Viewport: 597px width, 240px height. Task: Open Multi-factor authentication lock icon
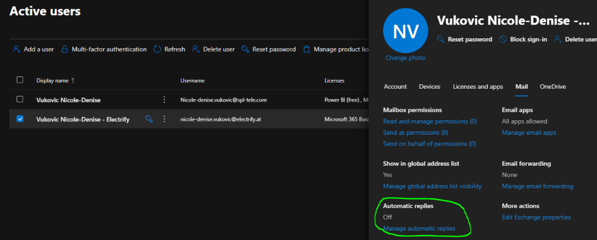(65, 49)
